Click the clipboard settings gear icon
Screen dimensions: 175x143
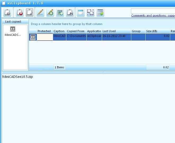tap(7, 12)
